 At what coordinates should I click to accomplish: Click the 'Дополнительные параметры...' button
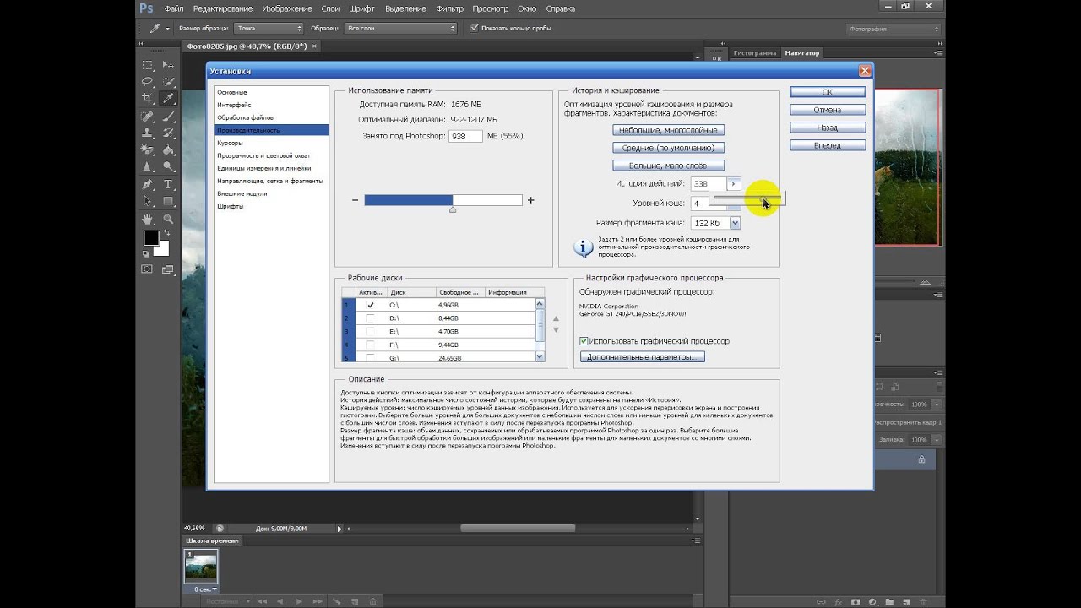pos(642,357)
